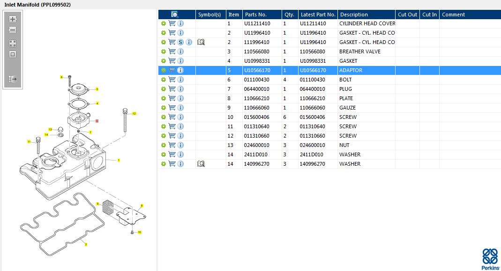Click Cut In column header

(429, 15)
